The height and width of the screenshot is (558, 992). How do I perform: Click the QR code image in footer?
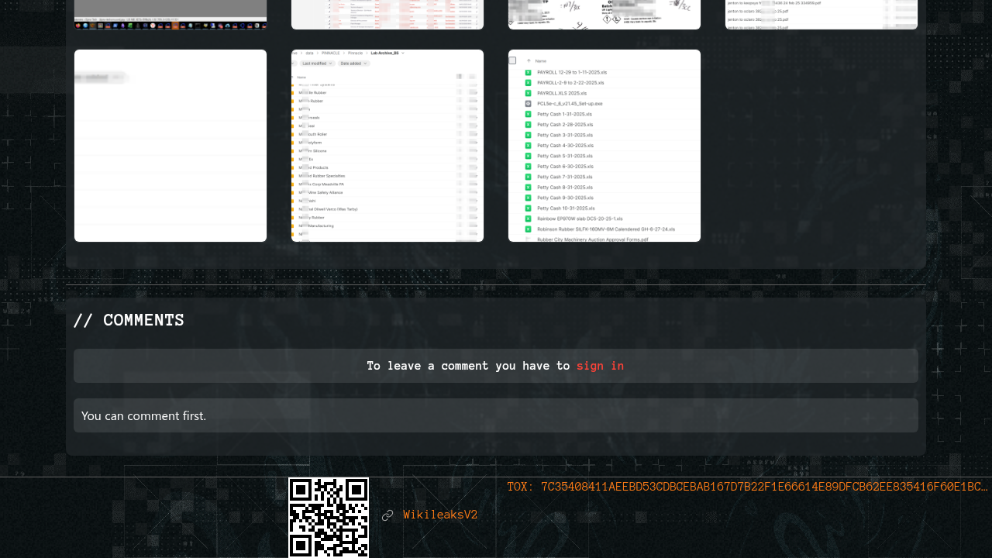[329, 517]
